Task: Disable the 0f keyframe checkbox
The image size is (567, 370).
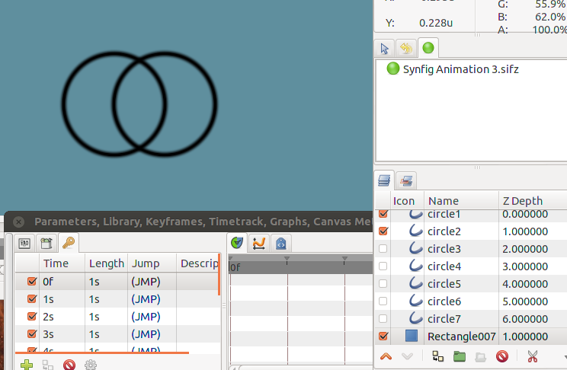Action: tap(32, 281)
